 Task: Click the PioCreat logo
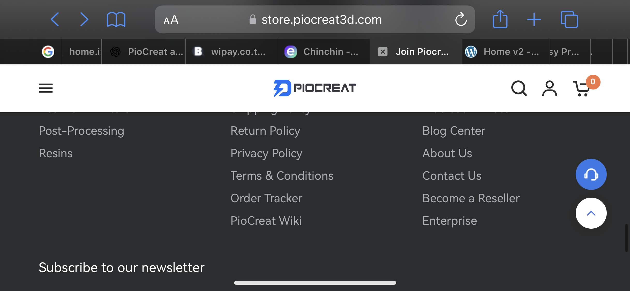[315, 88]
